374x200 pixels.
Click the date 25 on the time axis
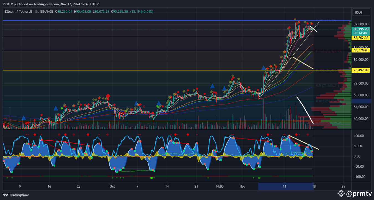pos(343,186)
